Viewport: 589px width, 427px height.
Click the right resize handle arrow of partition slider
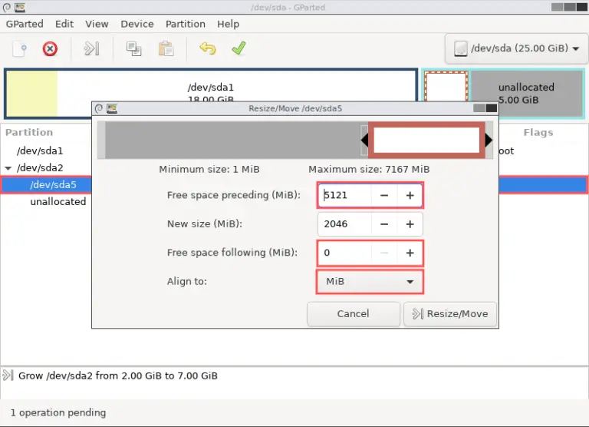pos(489,140)
